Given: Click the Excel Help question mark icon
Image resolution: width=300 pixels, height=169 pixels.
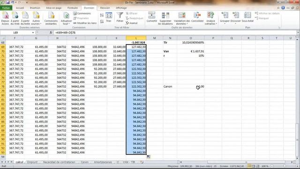Looking at the screenshot, I should 283,8.
